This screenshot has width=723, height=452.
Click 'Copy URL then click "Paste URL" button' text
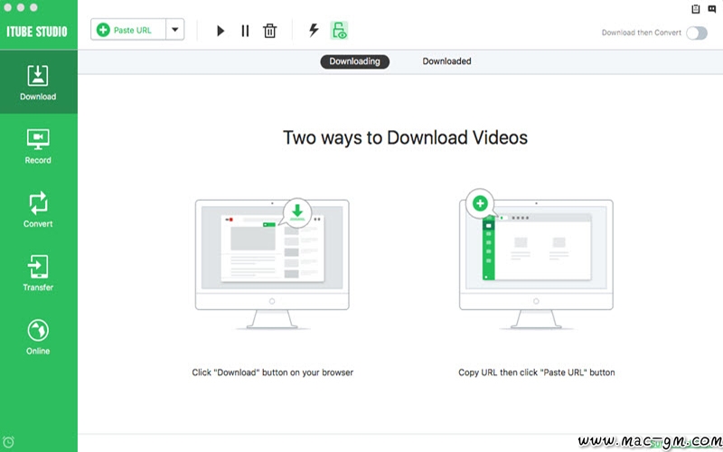[x=536, y=372]
